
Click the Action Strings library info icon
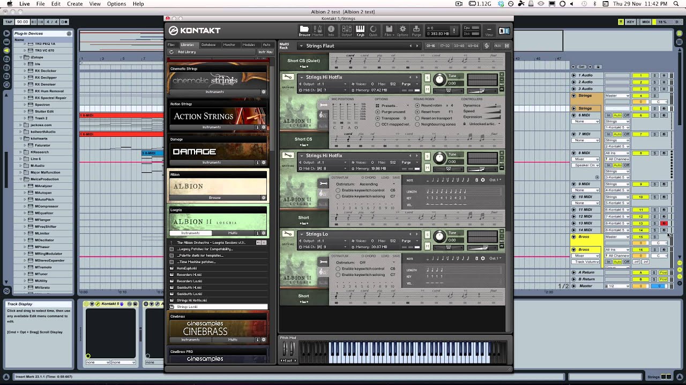tap(257, 127)
